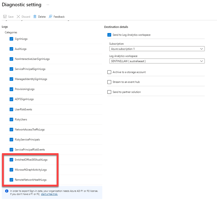Viewport: 217px width, 201px height.
Task: Click the Save disk icon
Action: tap(5, 17)
